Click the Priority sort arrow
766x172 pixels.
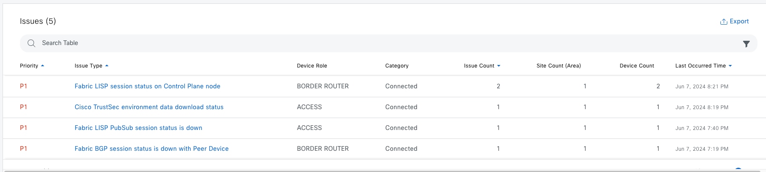(x=43, y=66)
